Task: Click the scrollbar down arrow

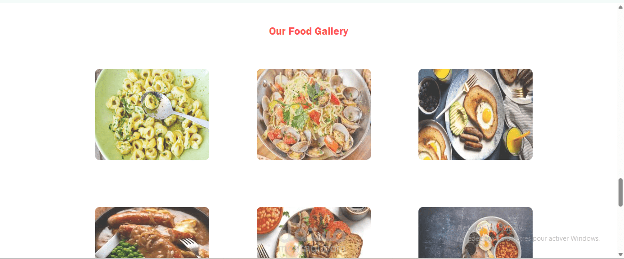Action: (x=620, y=254)
